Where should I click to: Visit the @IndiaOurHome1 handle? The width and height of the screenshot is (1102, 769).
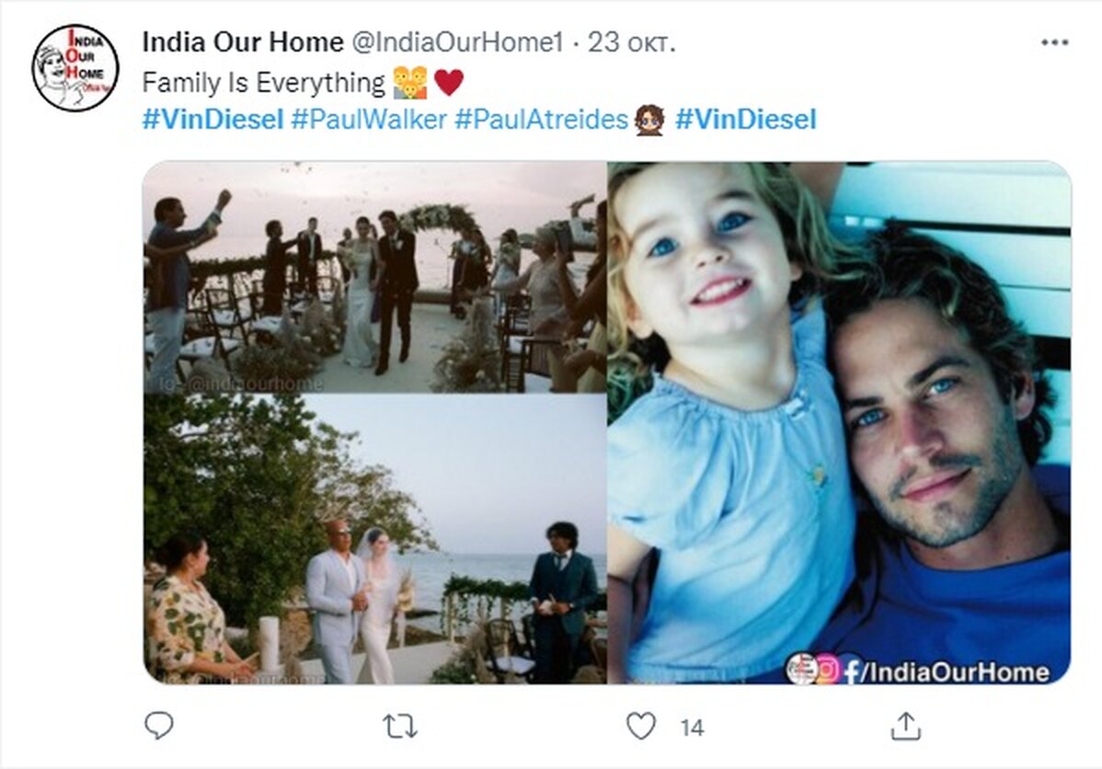pyautogui.click(x=457, y=42)
